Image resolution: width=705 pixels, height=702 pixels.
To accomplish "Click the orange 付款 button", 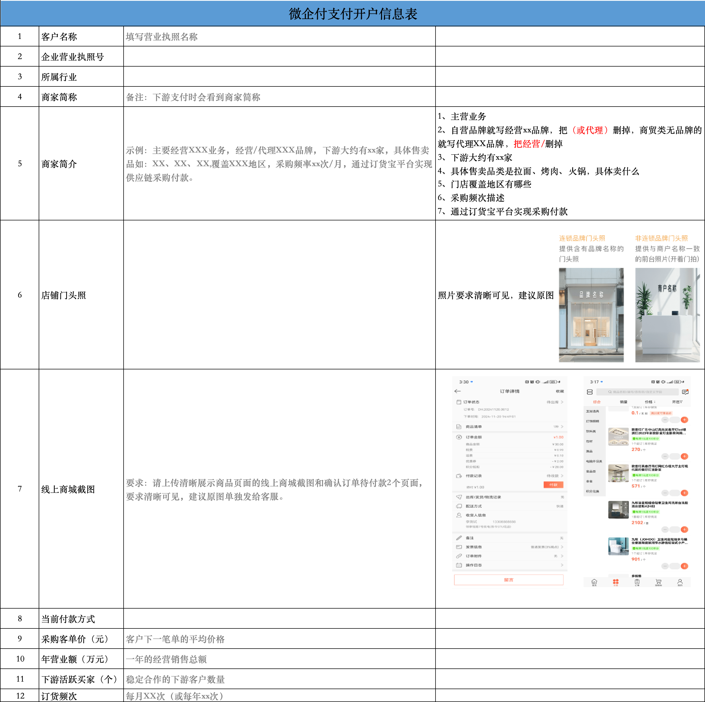I will click(x=553, y=485).
